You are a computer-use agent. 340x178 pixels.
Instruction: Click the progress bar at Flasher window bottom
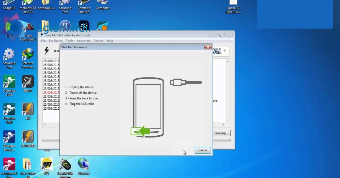pyautogui.click(x=136, y=140)
